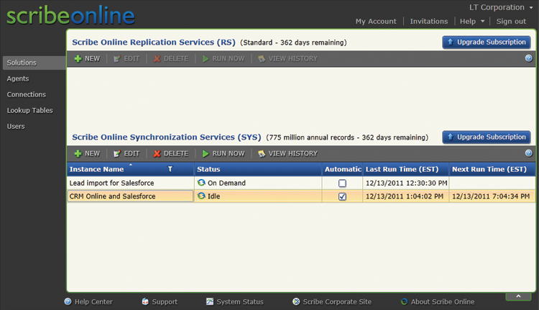This screenshot has width=539, height=310.
Task: Click the filter icon in Instance Name header
Action: click(170, 169)
